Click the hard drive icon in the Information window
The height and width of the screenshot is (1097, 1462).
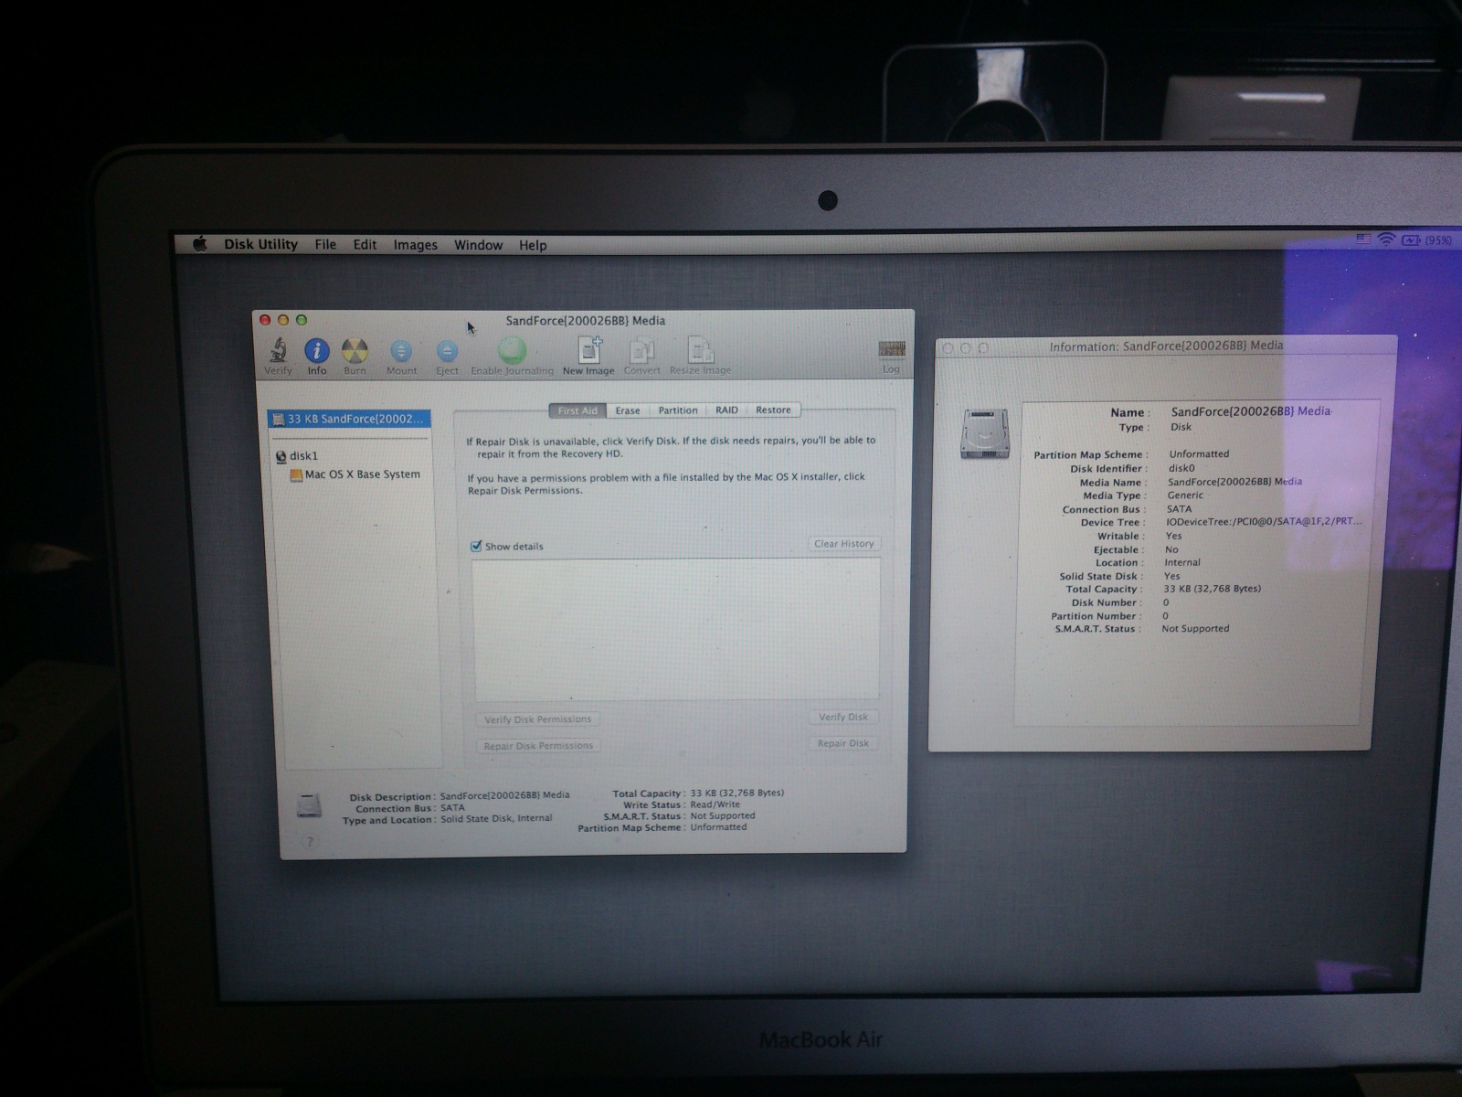pyautogui.click(x=984, y=433)
